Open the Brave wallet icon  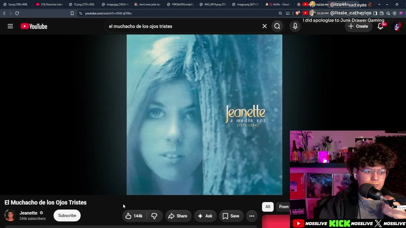coord(382,13)
